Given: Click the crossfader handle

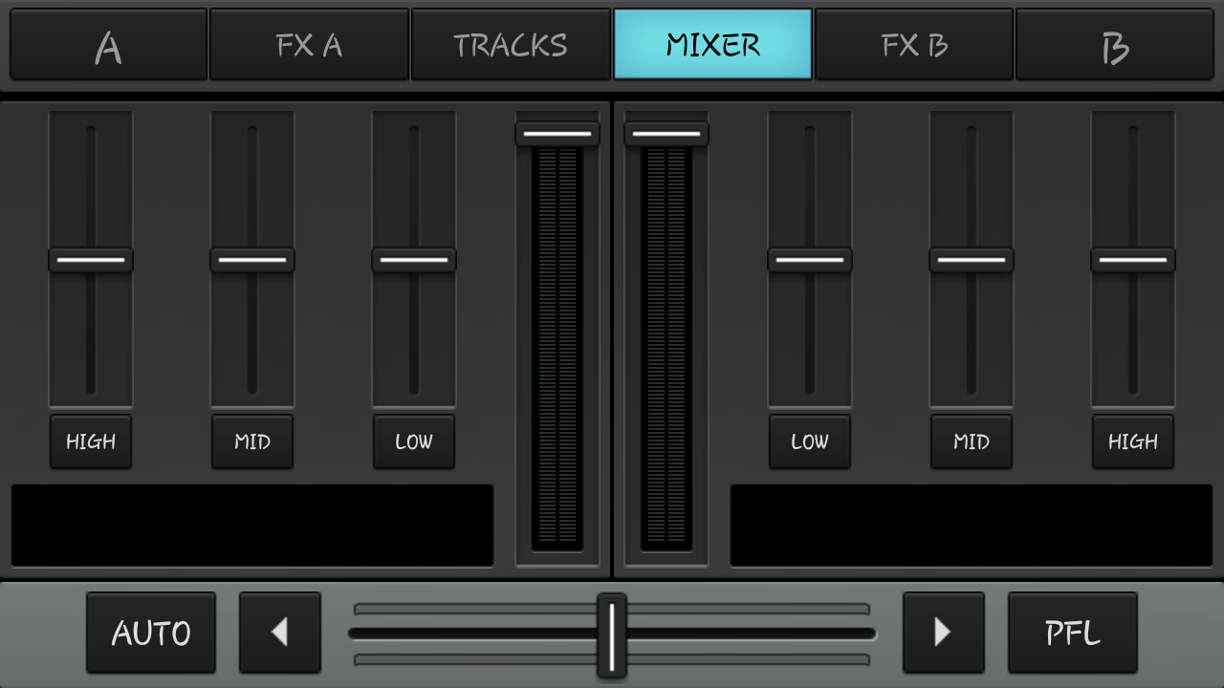Looking at the screenshot, I should (x=612, y=635).
